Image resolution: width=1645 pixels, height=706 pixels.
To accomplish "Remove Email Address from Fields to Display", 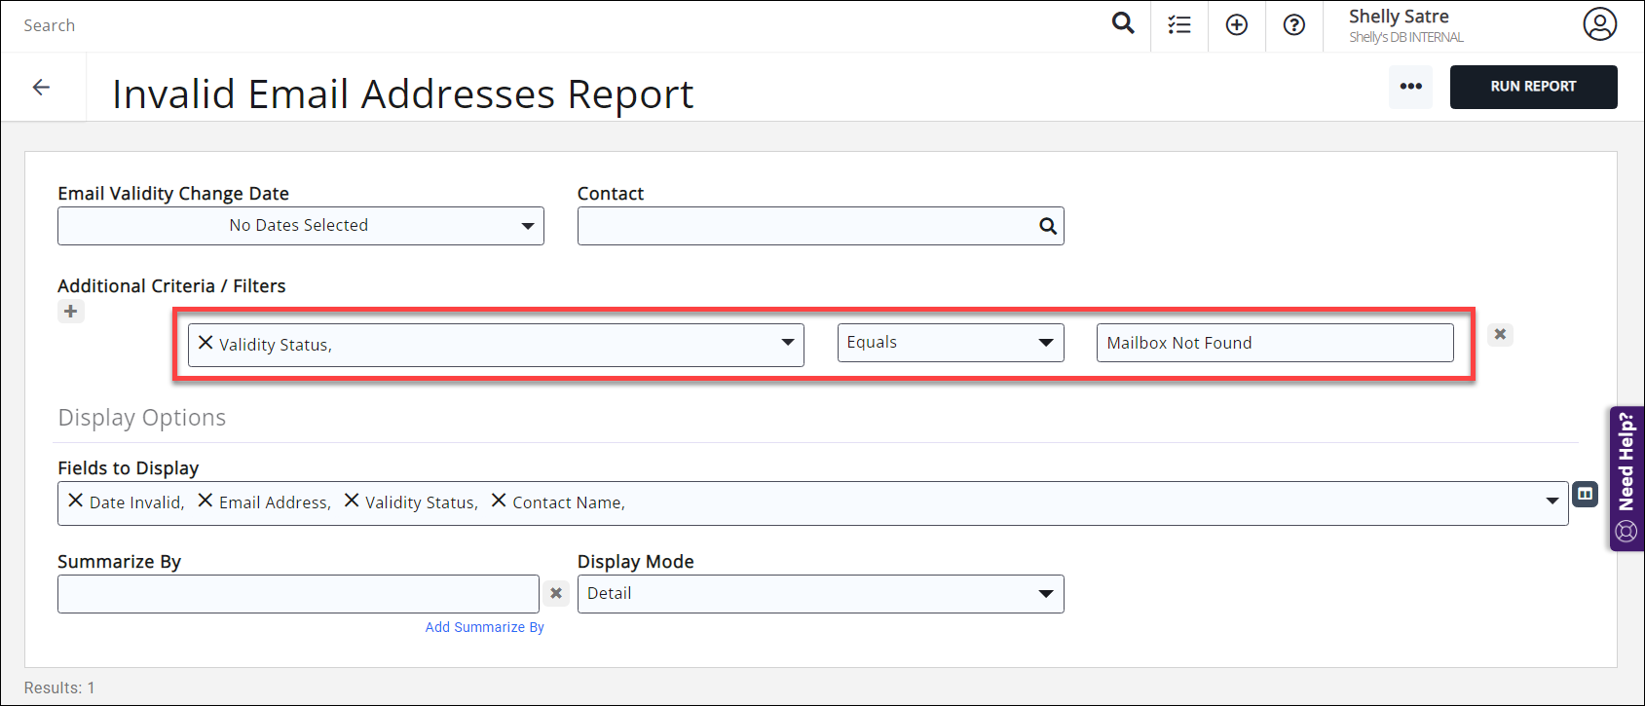I will click(x=206, y=501).
